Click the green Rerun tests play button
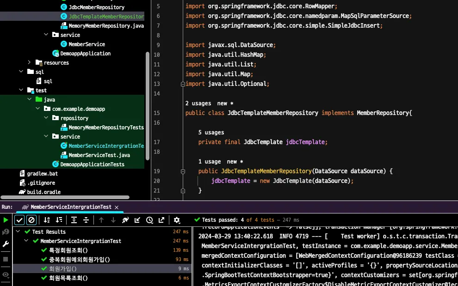 coord(6,220)
